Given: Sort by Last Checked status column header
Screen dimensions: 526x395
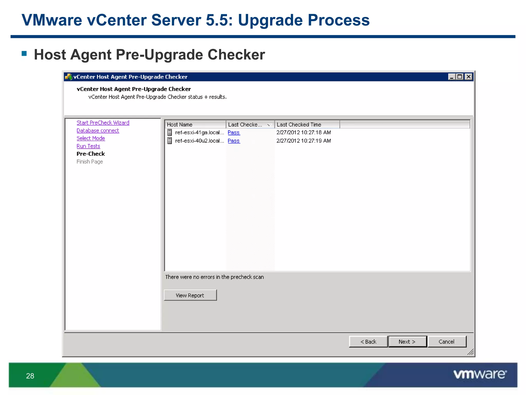Looking at the screenshot, I should pos(250,124).
